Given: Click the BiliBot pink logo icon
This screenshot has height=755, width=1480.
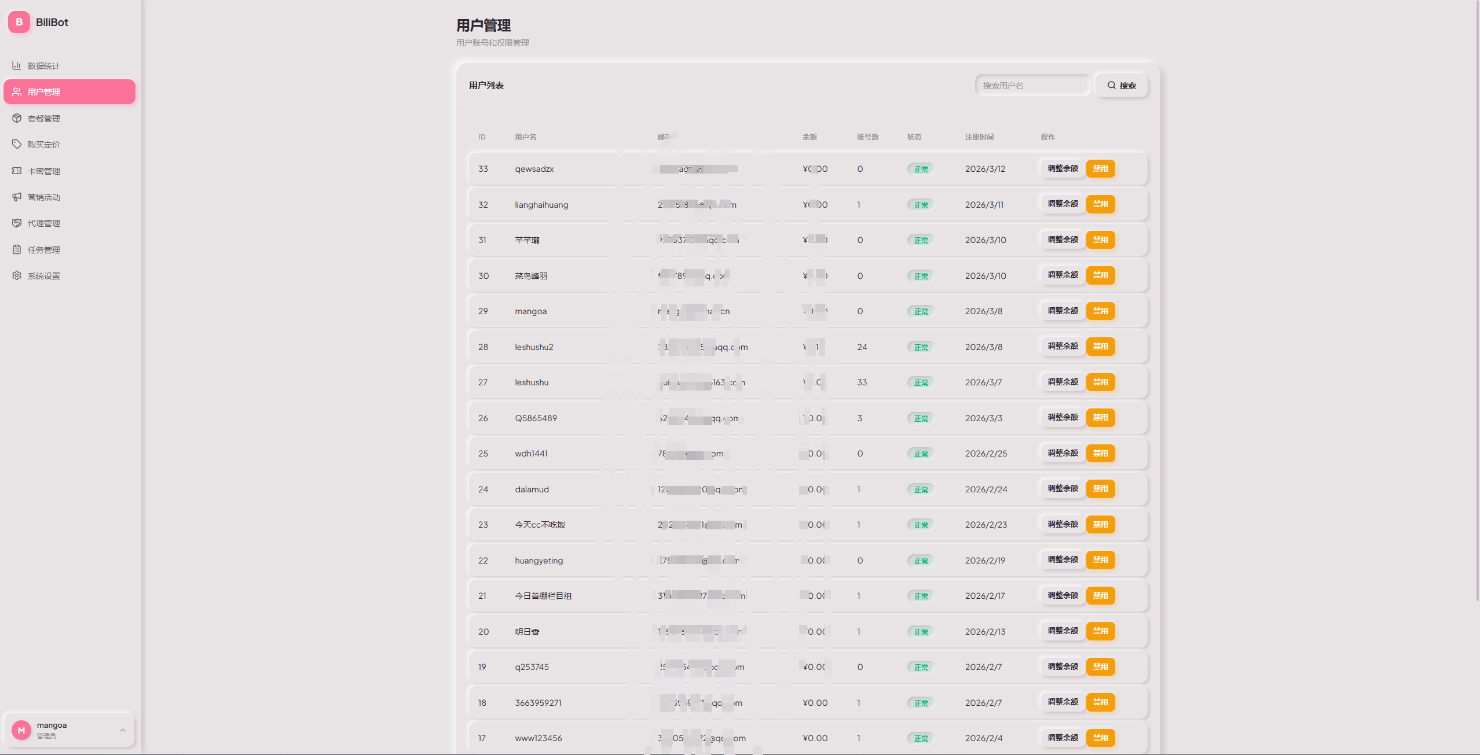Looking at the screenshot, I should (x=19, y=22).
